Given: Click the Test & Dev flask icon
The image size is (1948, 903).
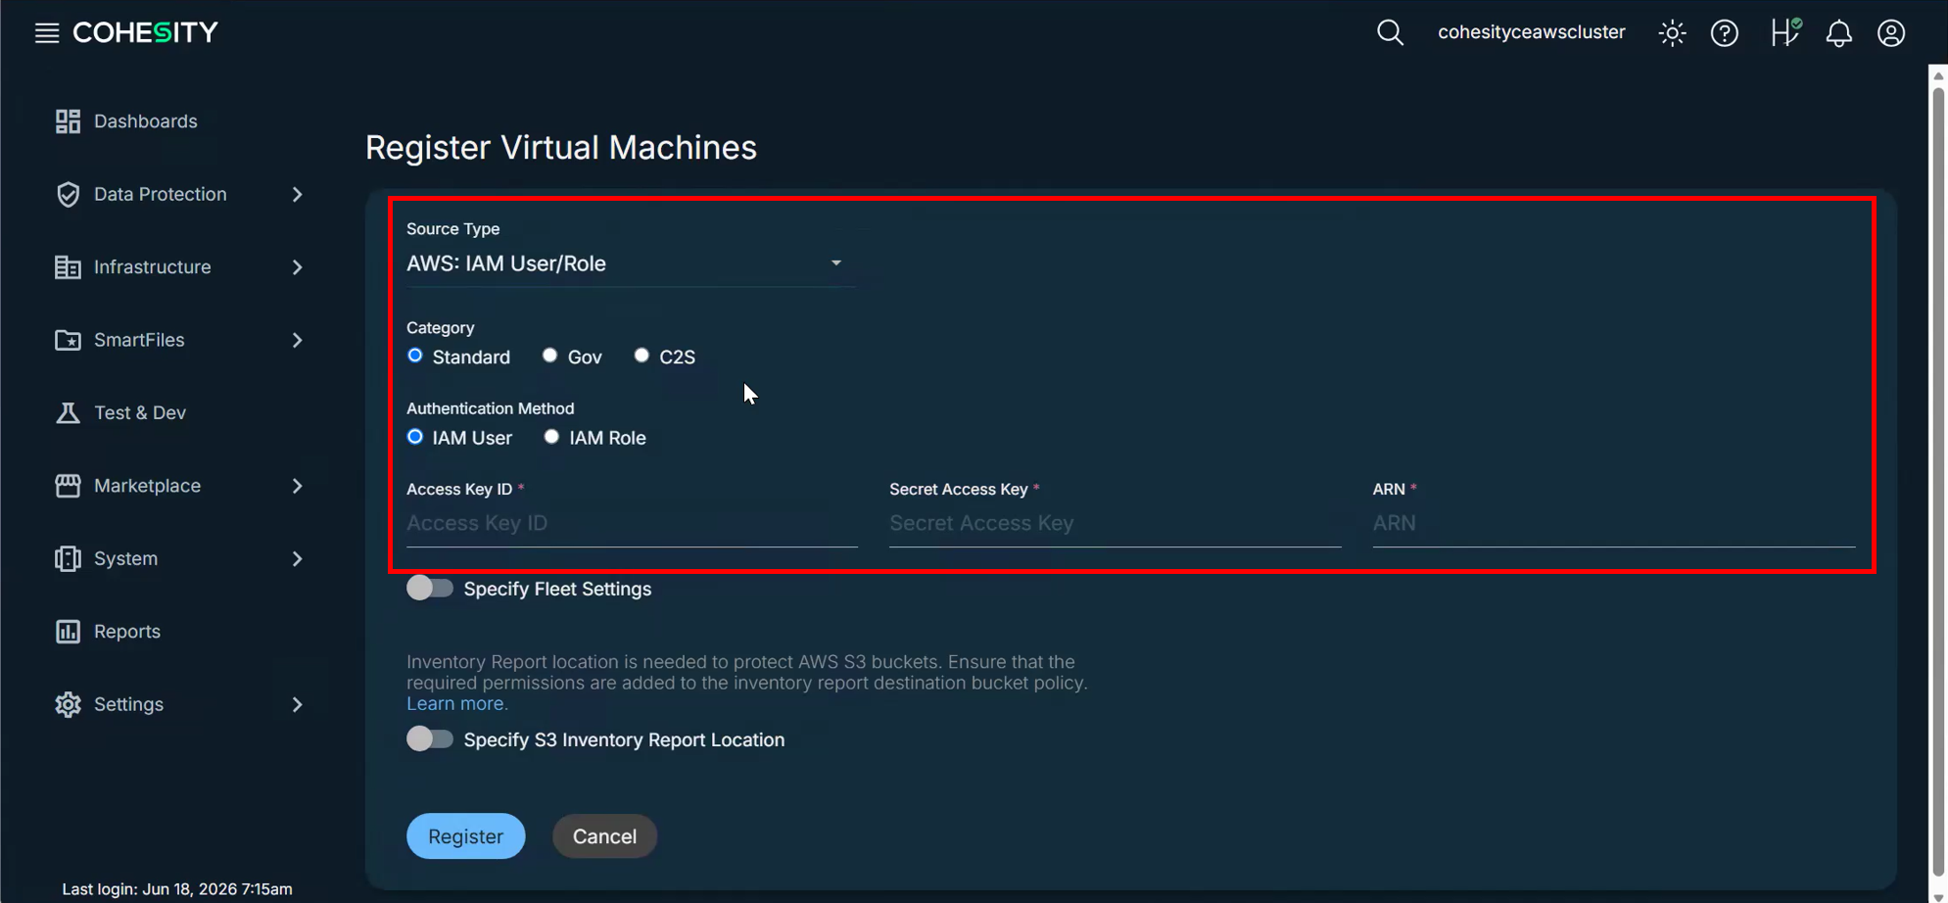Looking at the screenshot, I should coord(68,412).
